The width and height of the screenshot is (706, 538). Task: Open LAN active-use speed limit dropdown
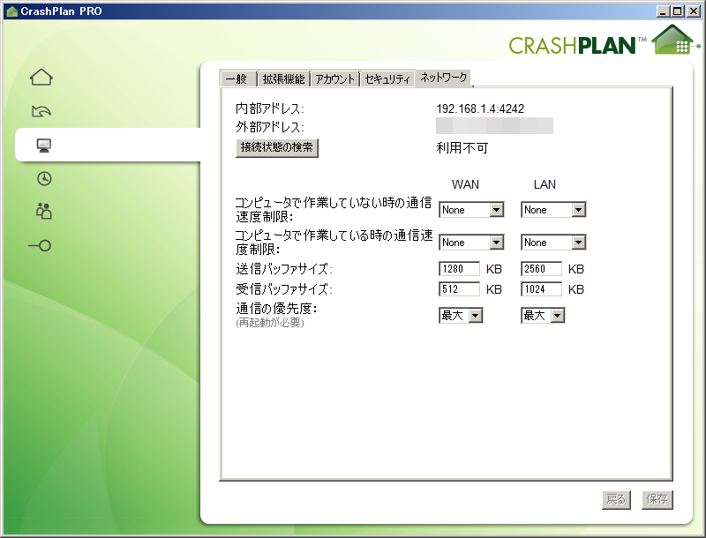pos(553,243)
